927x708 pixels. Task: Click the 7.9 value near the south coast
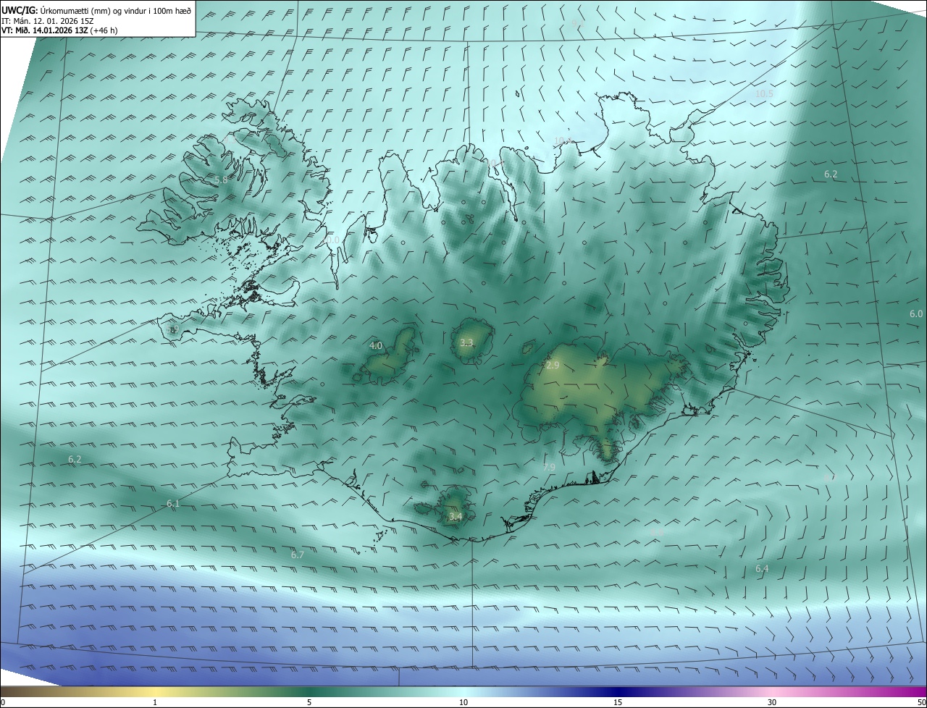tap(549, 468)
